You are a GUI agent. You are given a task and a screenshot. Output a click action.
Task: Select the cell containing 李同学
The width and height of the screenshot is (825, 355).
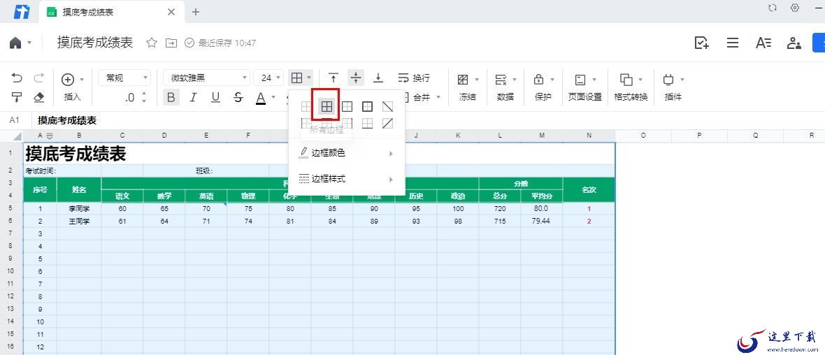tap(79, 208)
